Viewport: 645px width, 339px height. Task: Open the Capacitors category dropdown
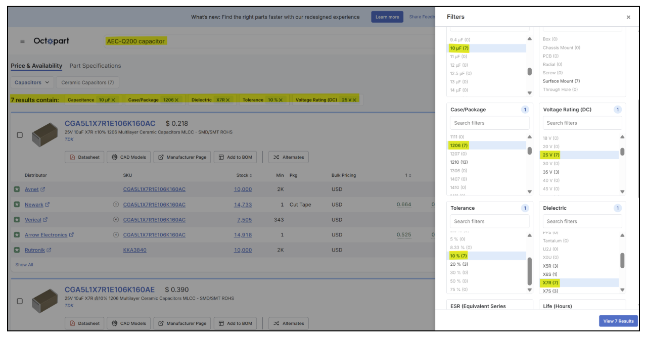coord(32,82)
